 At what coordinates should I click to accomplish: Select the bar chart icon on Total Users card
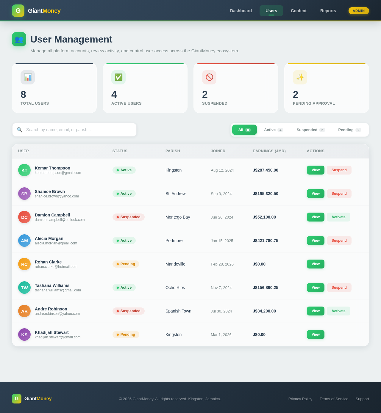[x=27, y=77]
